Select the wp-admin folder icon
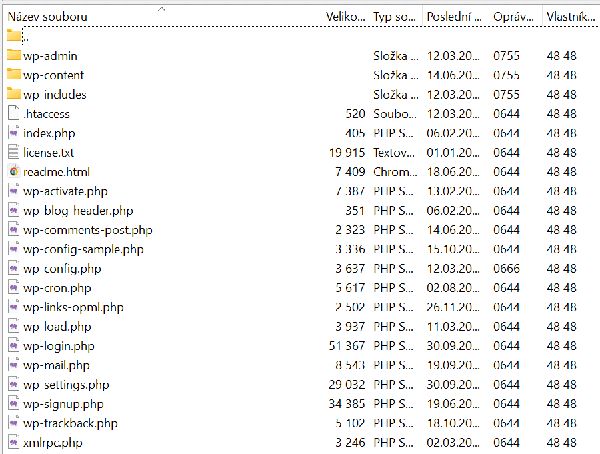This screenshot has width=600, height=454. pos(14,55)
